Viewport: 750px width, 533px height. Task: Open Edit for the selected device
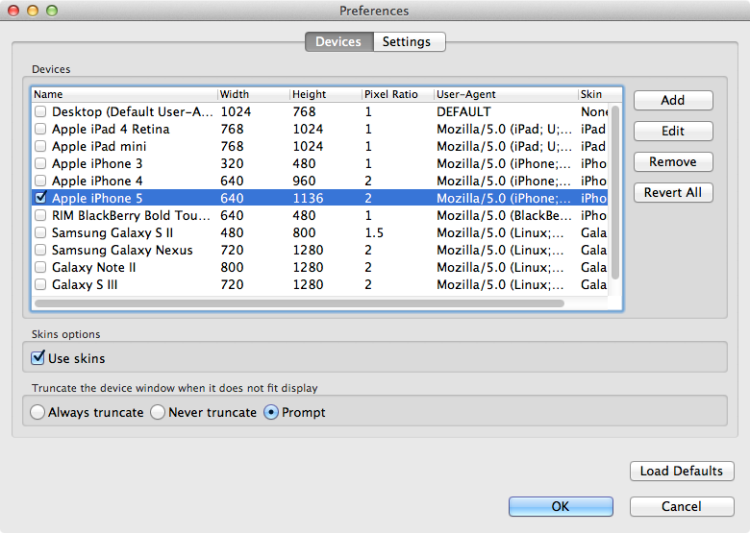[673, 131]
